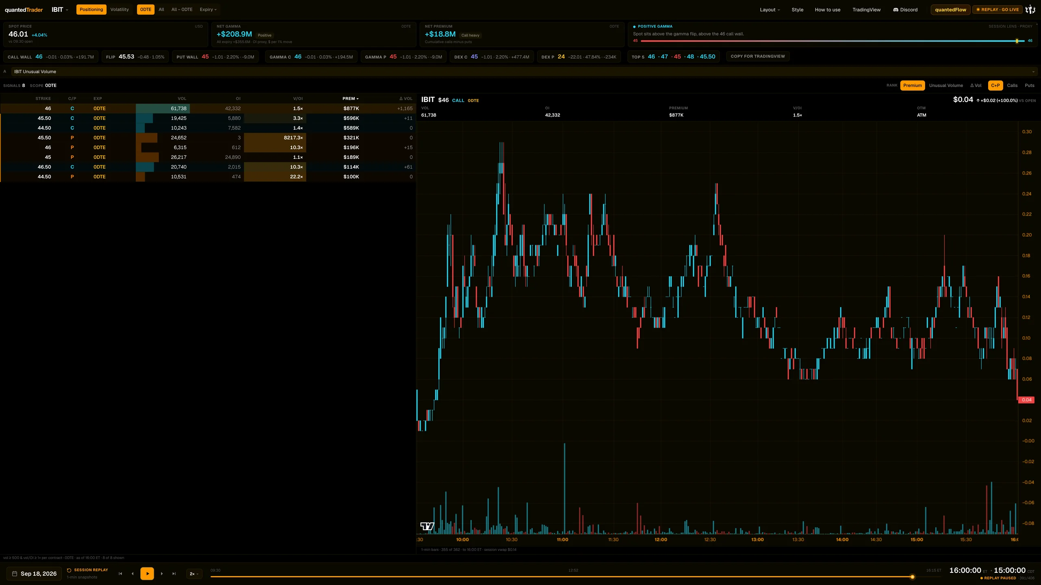Select the Positioning view
This screenshot has height=585, width=1041.
click(x=91, y=10)
